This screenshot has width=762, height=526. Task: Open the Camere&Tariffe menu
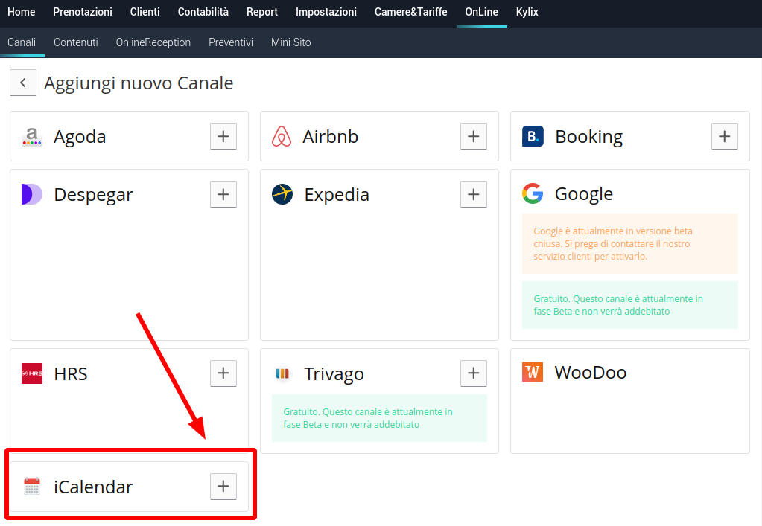[410, 12]
